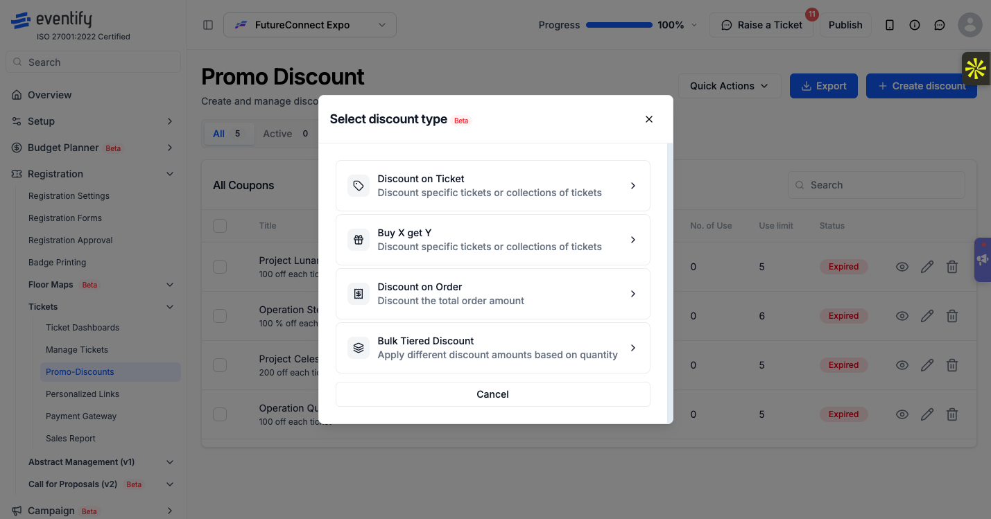Expand the Floor Maps submenu
This screenshot has width=991, height=519.
click(x=170, y=285)
